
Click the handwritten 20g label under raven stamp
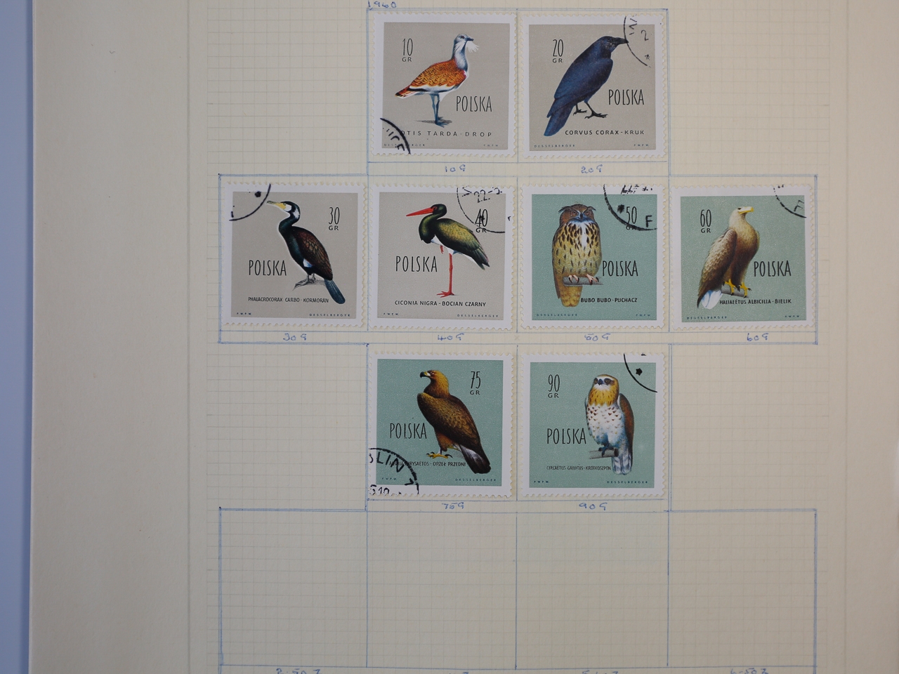coord(593,169)
